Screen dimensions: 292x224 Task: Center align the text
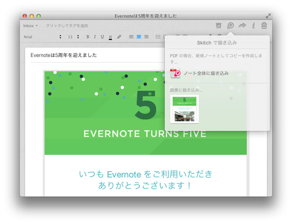[x=139, y=37]
